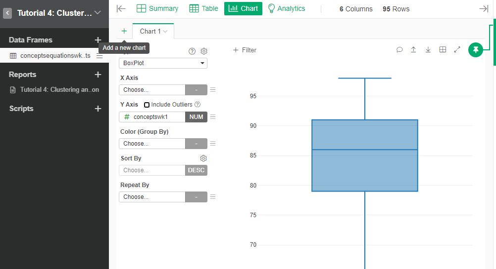Expand chart to fullscreen

(457, 50)
